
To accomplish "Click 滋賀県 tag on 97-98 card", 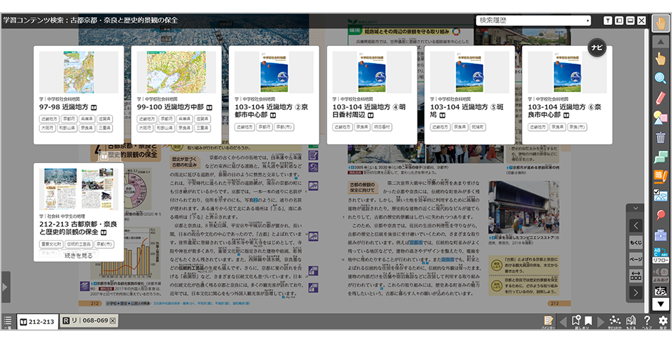I will click(x=104, y=119).
